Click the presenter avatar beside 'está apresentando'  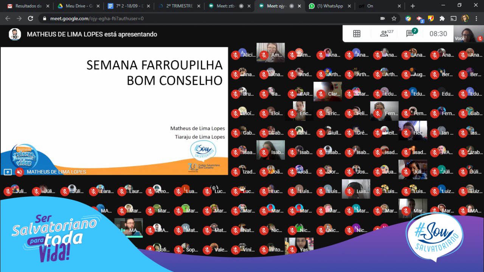[x=15, y=34]
